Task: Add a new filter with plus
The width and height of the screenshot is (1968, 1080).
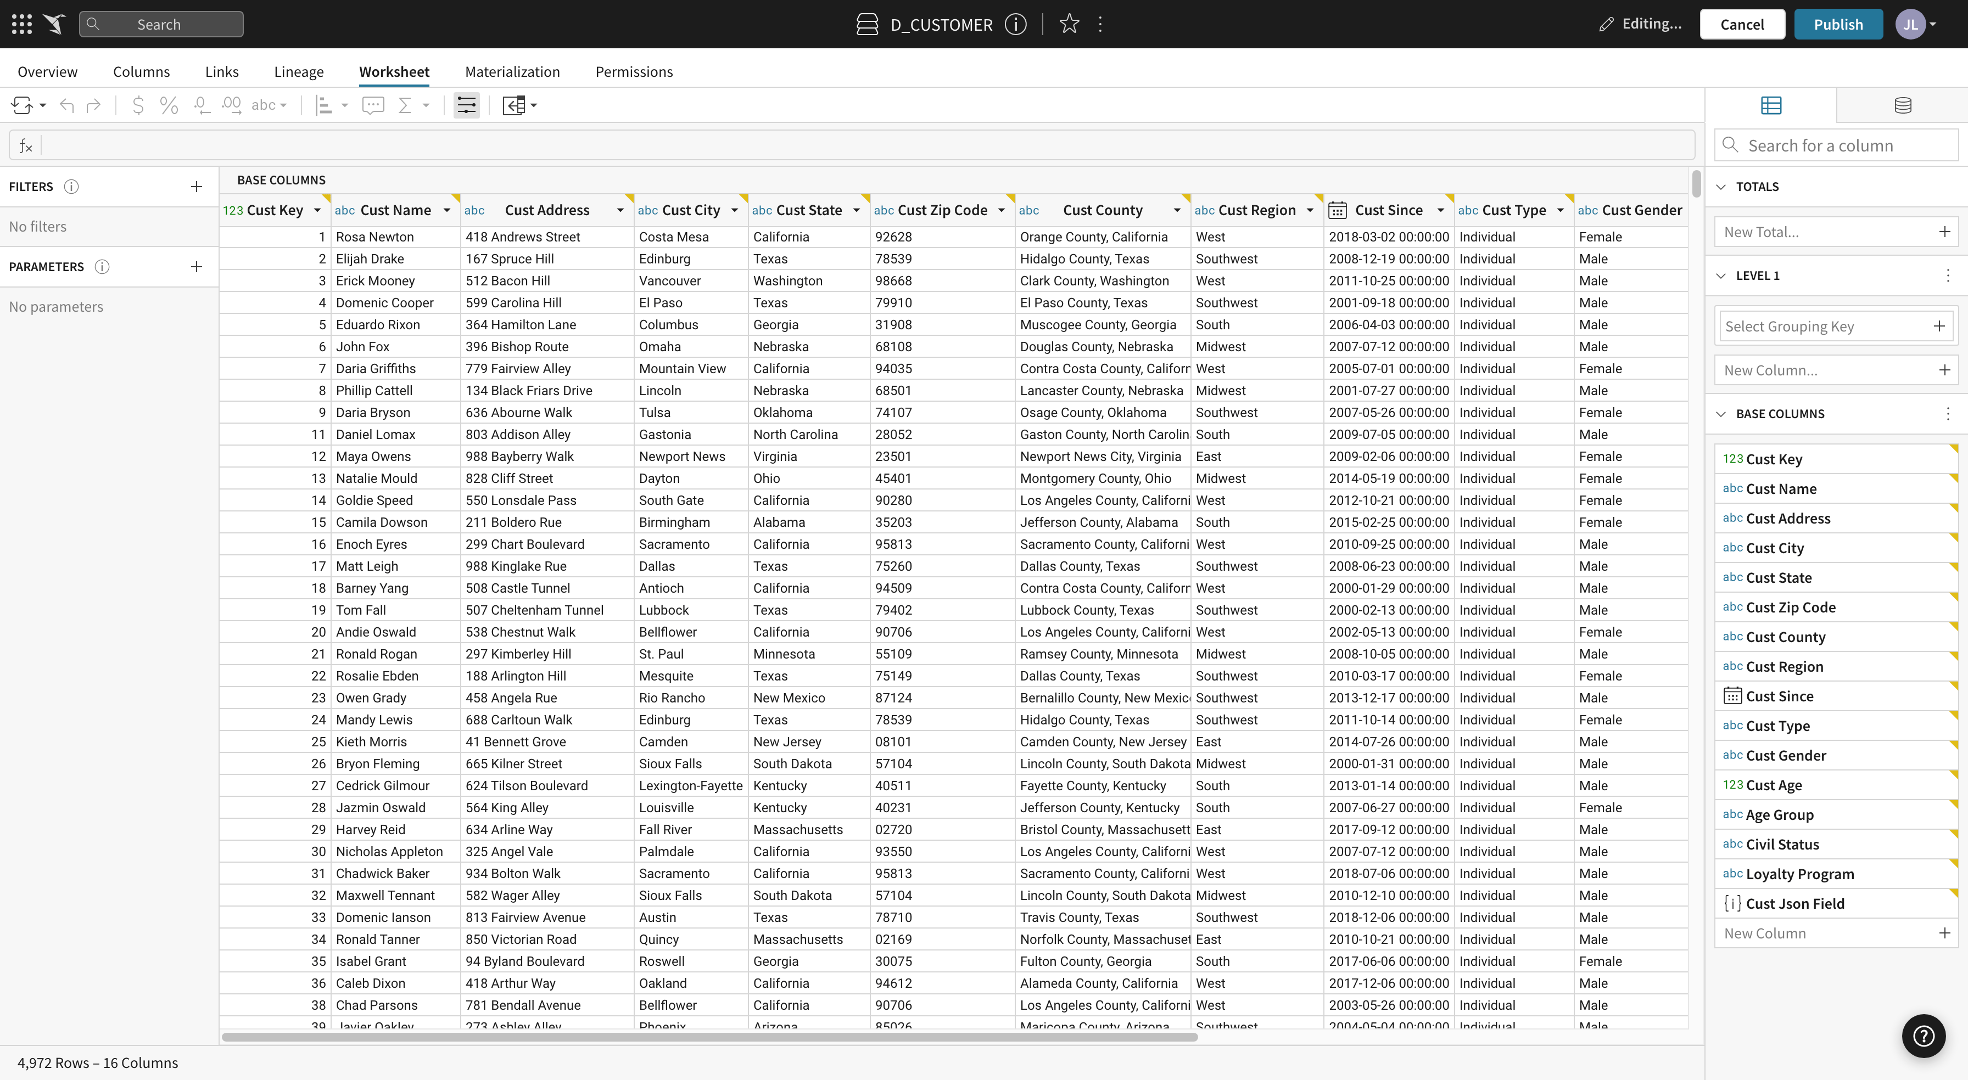Action: click(x=197, y=187)
